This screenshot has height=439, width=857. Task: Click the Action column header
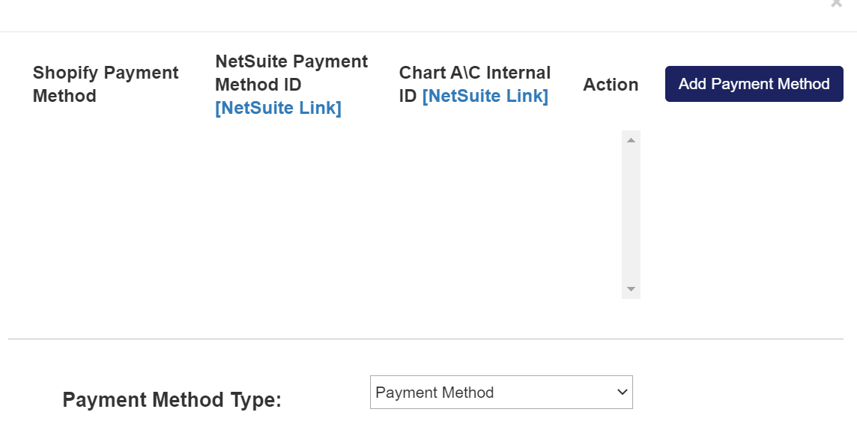tap(611, 85)
